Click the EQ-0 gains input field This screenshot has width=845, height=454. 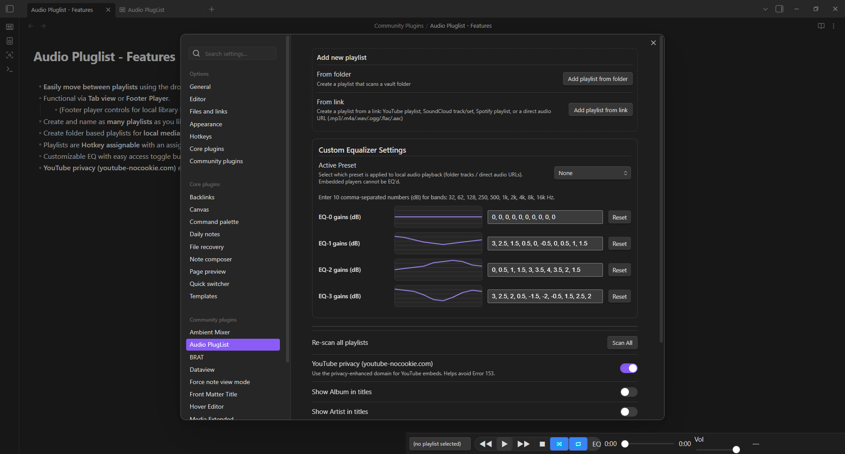(x=545, y=217)
